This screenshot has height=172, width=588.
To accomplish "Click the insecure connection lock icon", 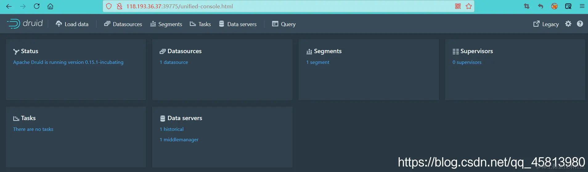I will click(x=120, y=6).
